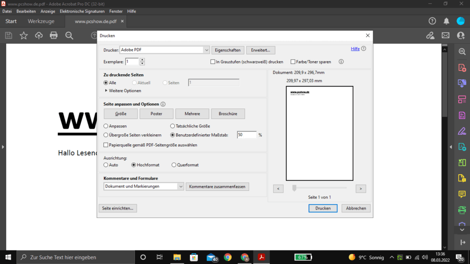
Task: Click the envelope email icon
Action: [446, 35]
